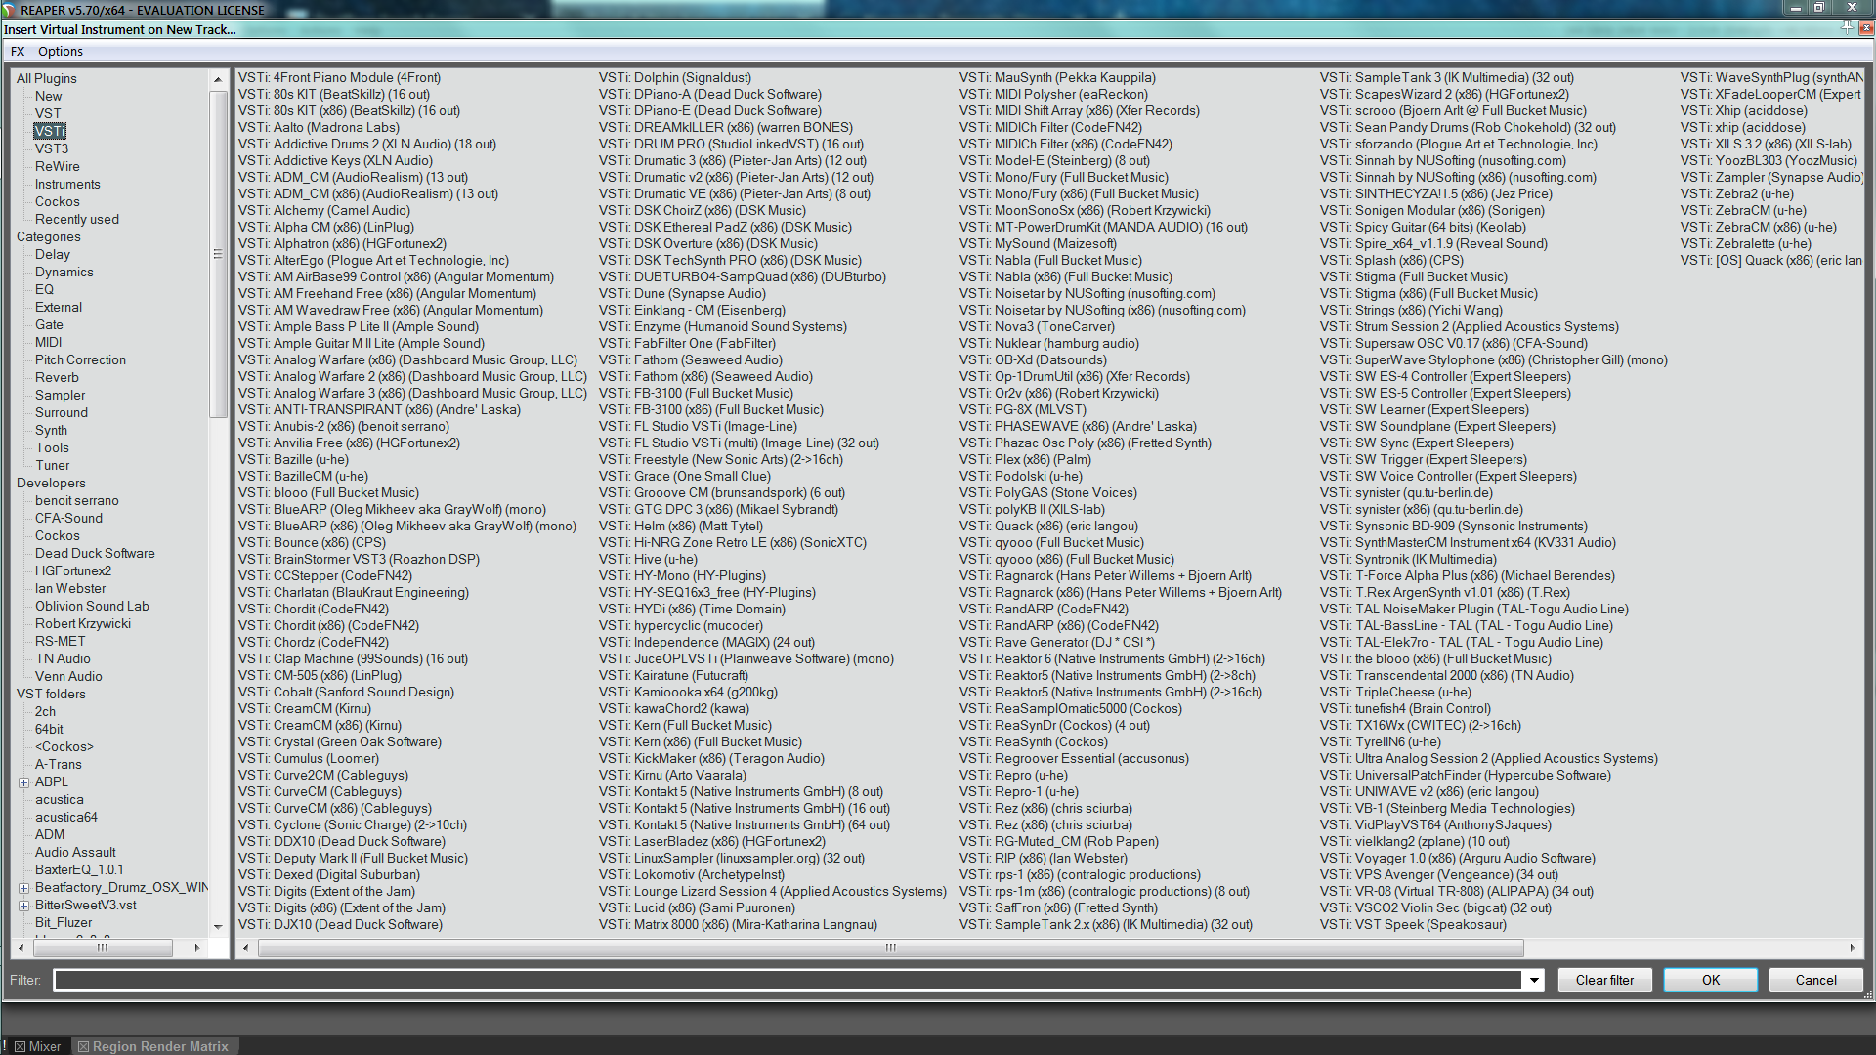Image resolution: width=1876 pixels, height=1055 pixels.
Task: Select VSTi: VPS Avenger (Vengeance)
Action: tap(1438, 874)
